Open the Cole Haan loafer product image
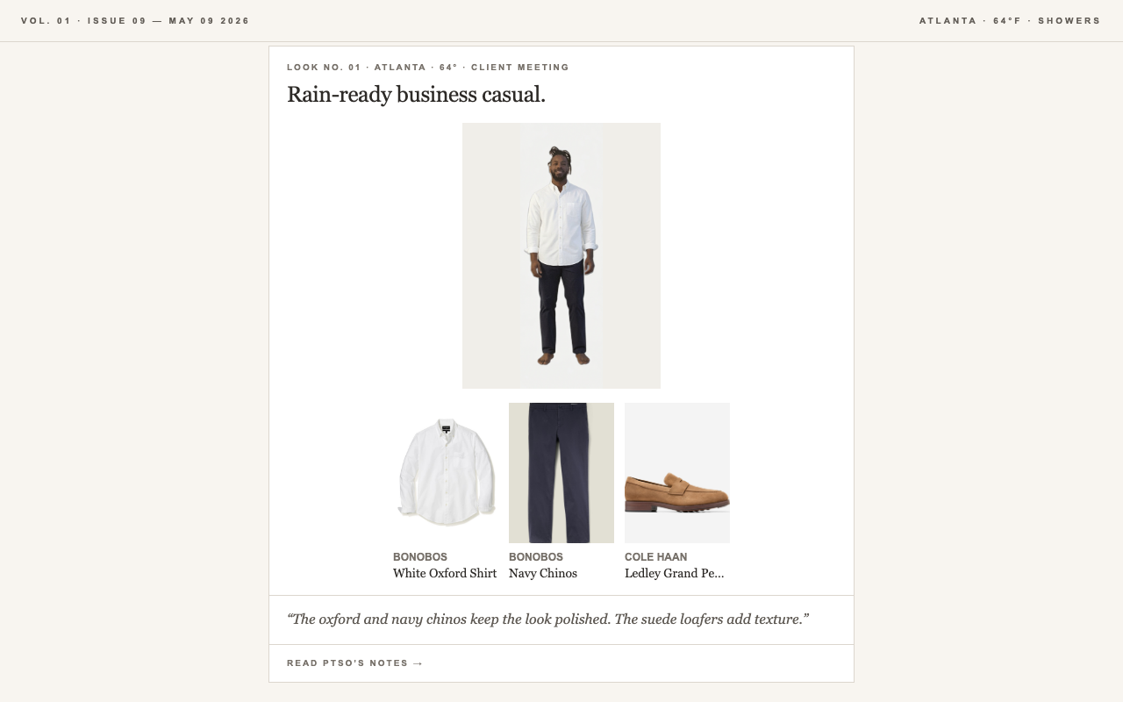This screenshot has width=1123, height=702. coord(677,473)
